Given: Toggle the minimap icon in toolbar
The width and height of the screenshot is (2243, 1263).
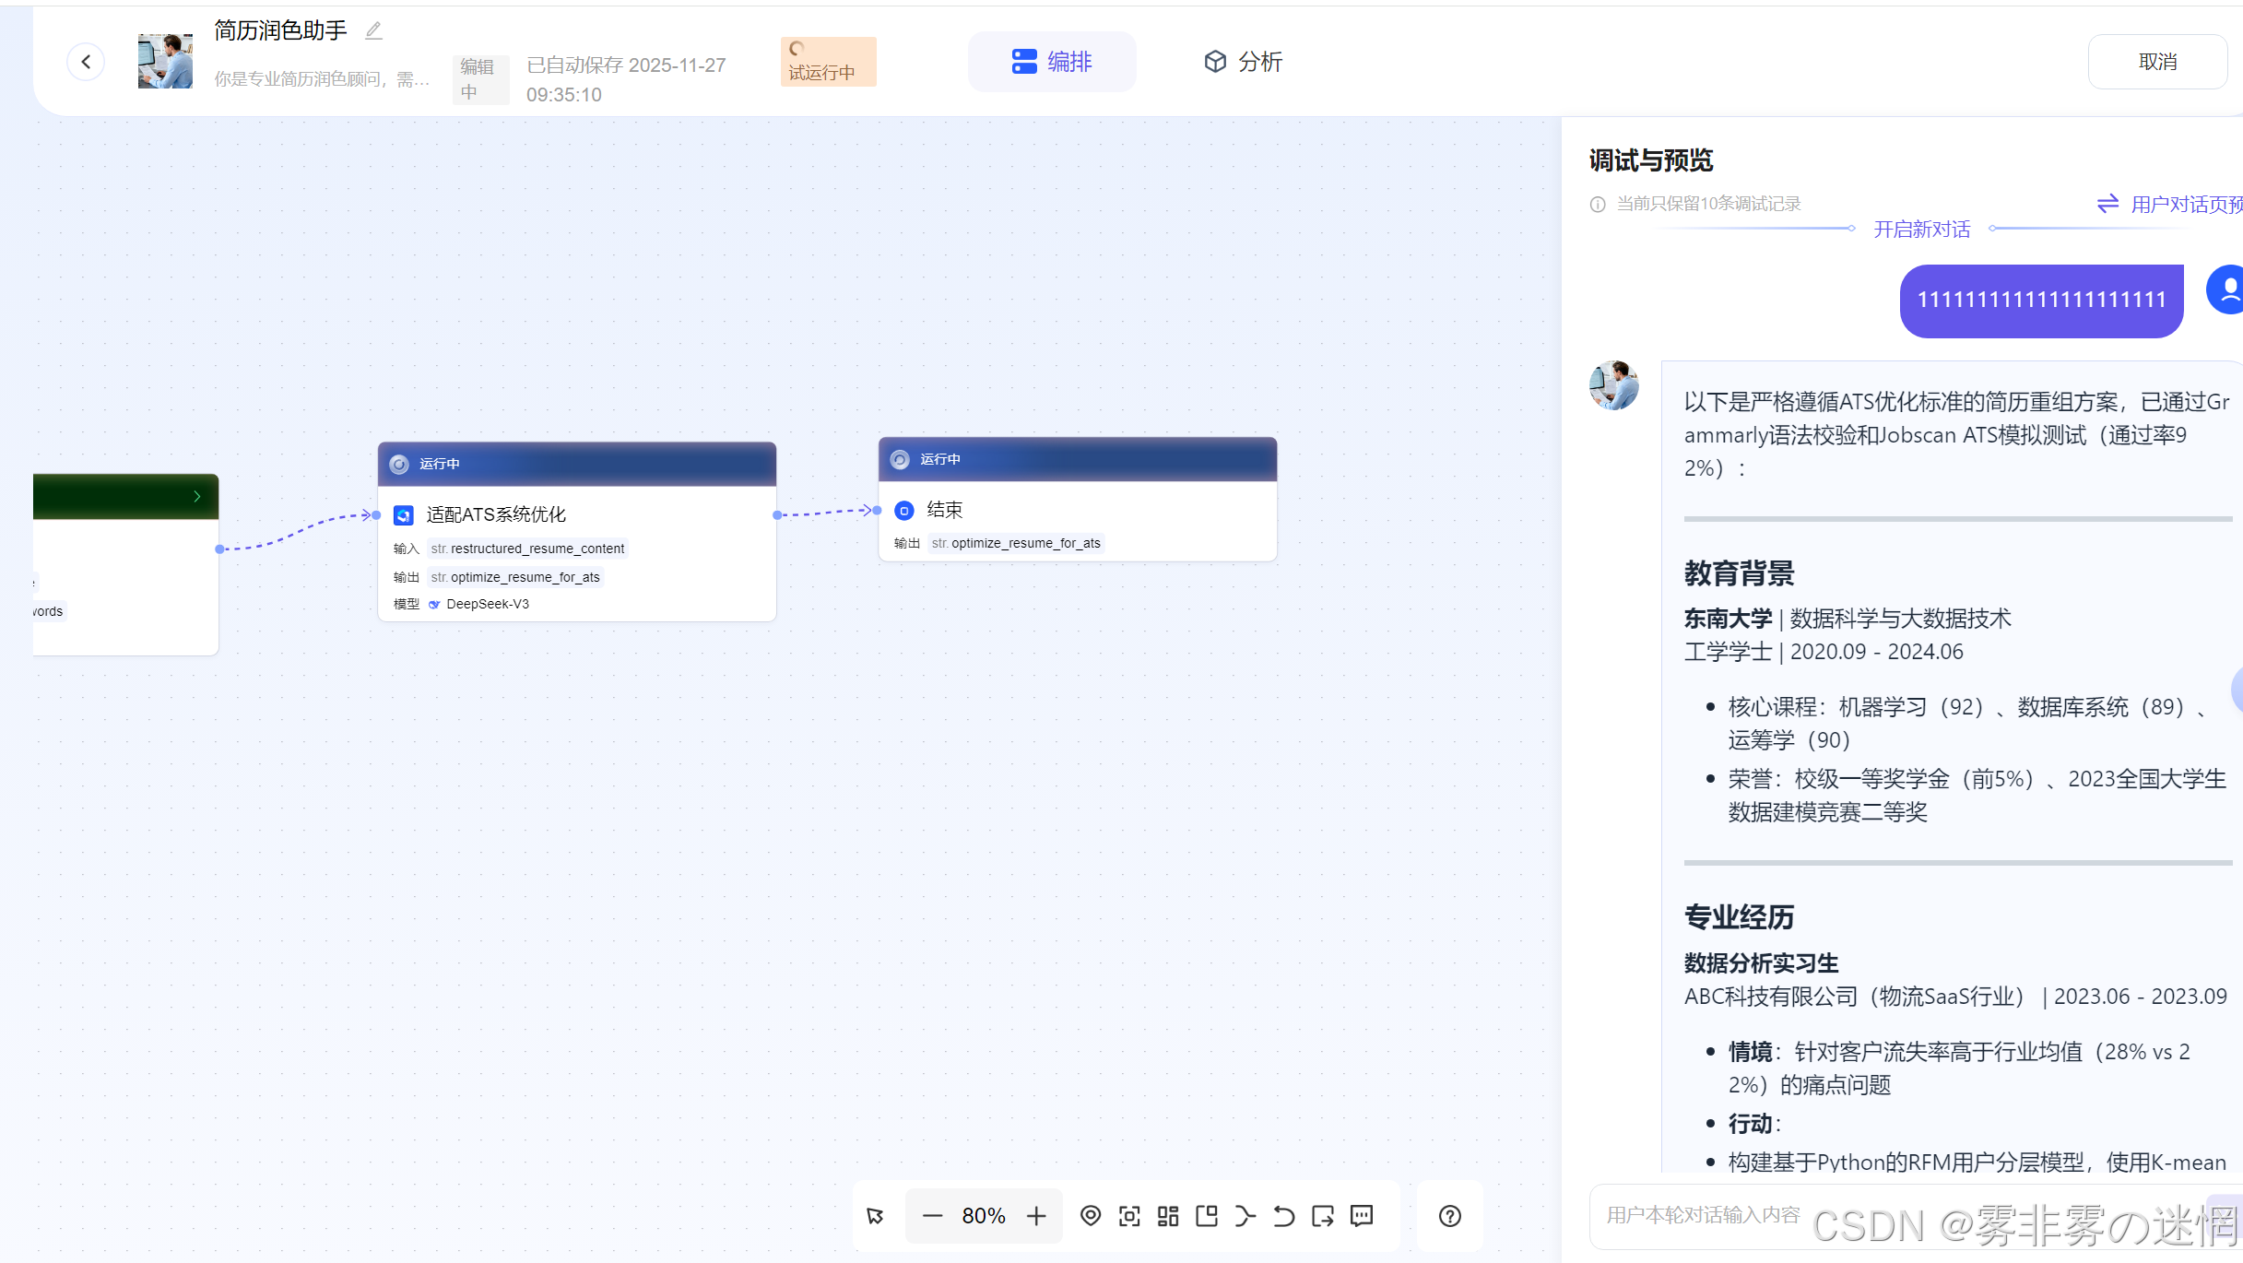Looking at the screenshot, I should pos(1207,1216).
